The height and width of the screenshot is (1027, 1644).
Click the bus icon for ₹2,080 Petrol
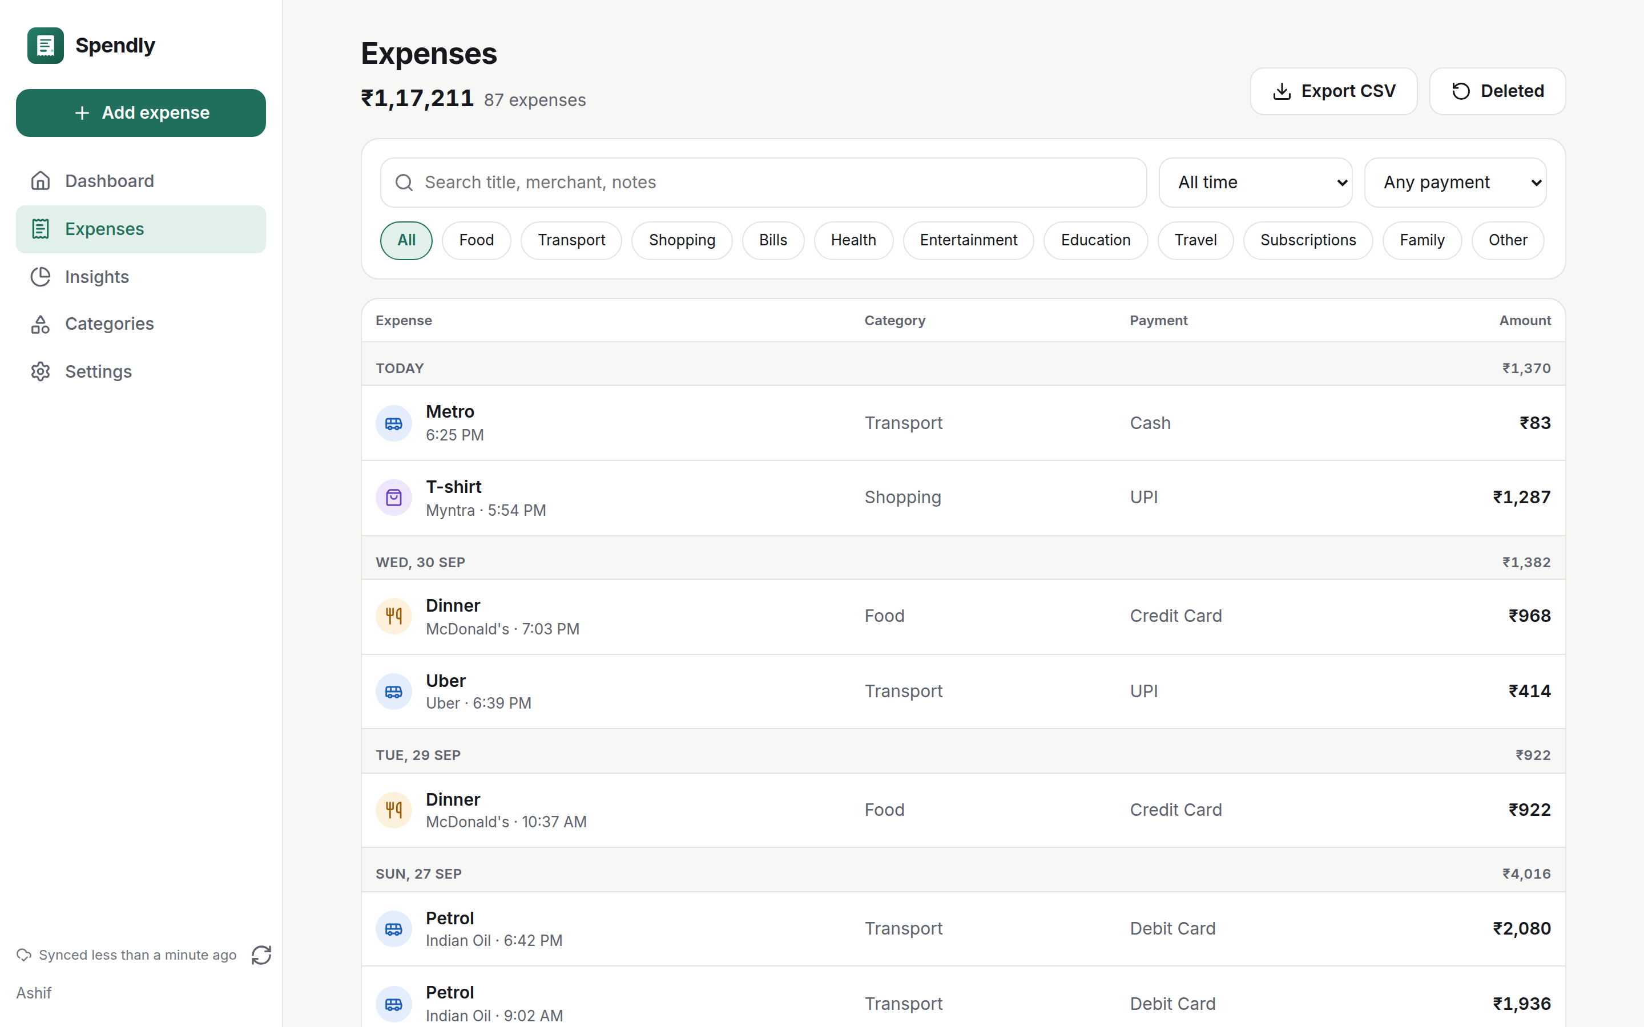pyautogui.click(x=394, y=928)
